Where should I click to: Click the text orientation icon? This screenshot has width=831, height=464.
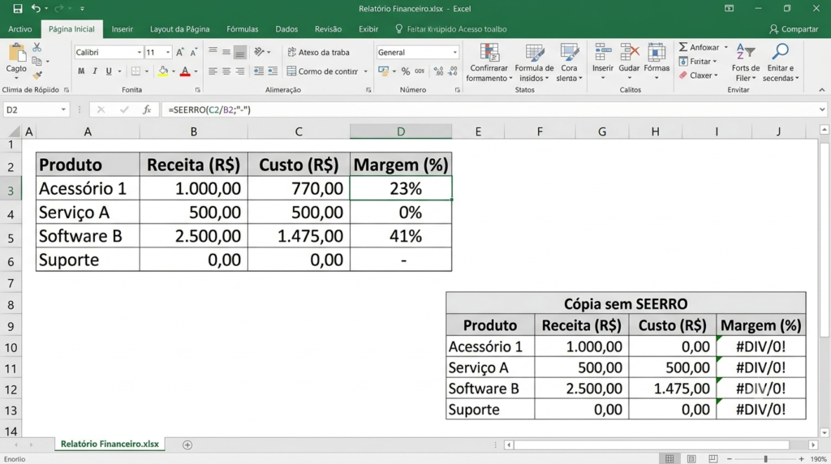pyautogui.click(x=259, y=52)
